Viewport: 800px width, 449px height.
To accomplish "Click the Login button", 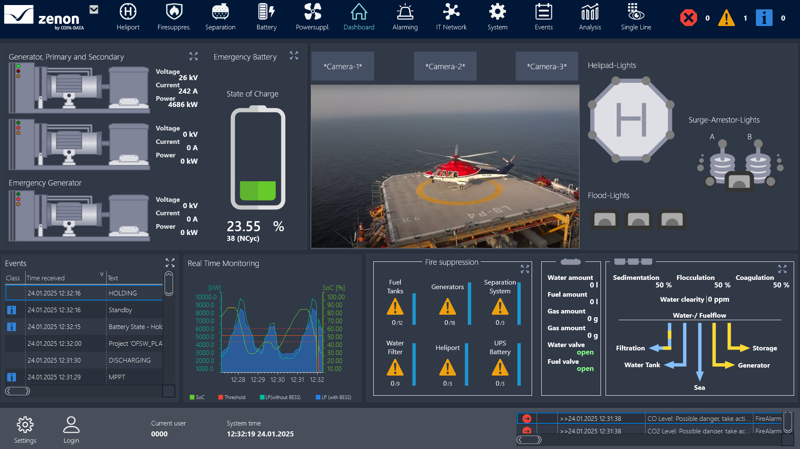I will [71, 430].
